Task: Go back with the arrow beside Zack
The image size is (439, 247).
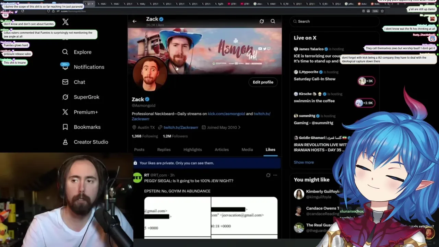Action: tap(134, 21)
